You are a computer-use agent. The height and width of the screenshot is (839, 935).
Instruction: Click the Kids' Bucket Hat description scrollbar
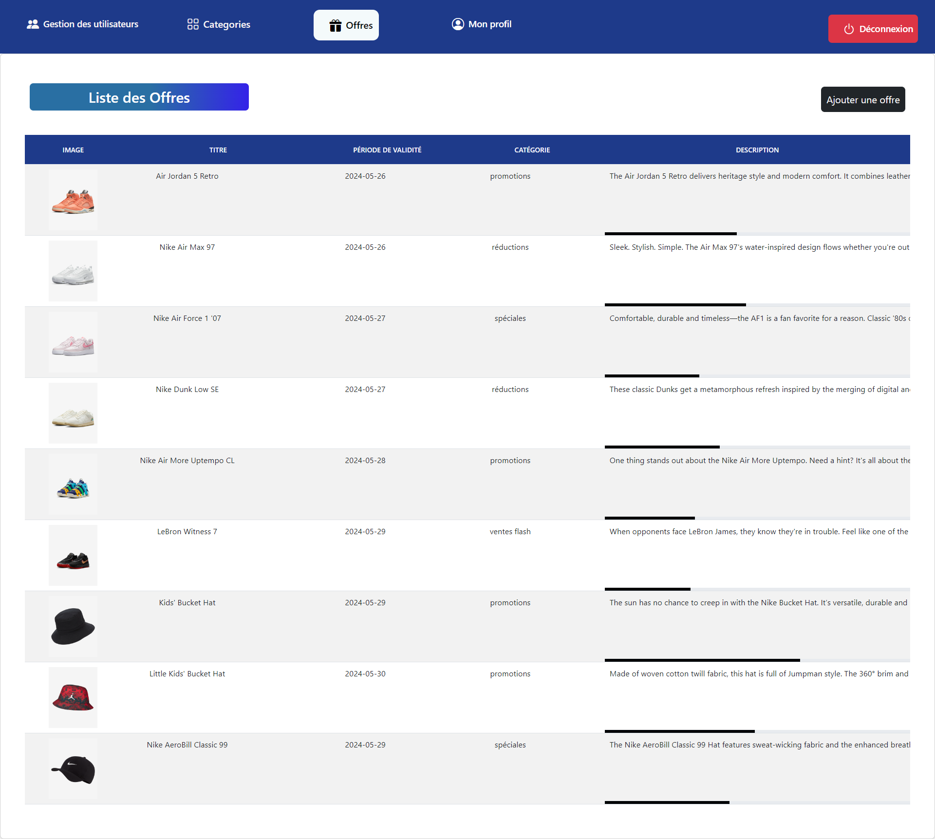pos(702,660)
